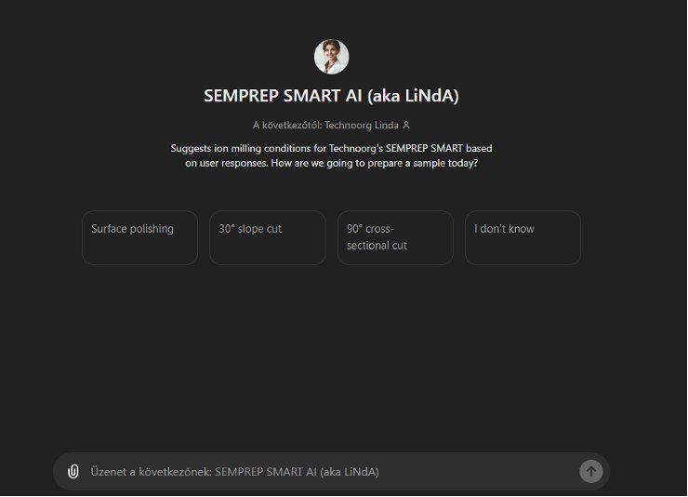Click the paperclip attach file icon
The image size is (688, 497).
(x=73, y=472)
